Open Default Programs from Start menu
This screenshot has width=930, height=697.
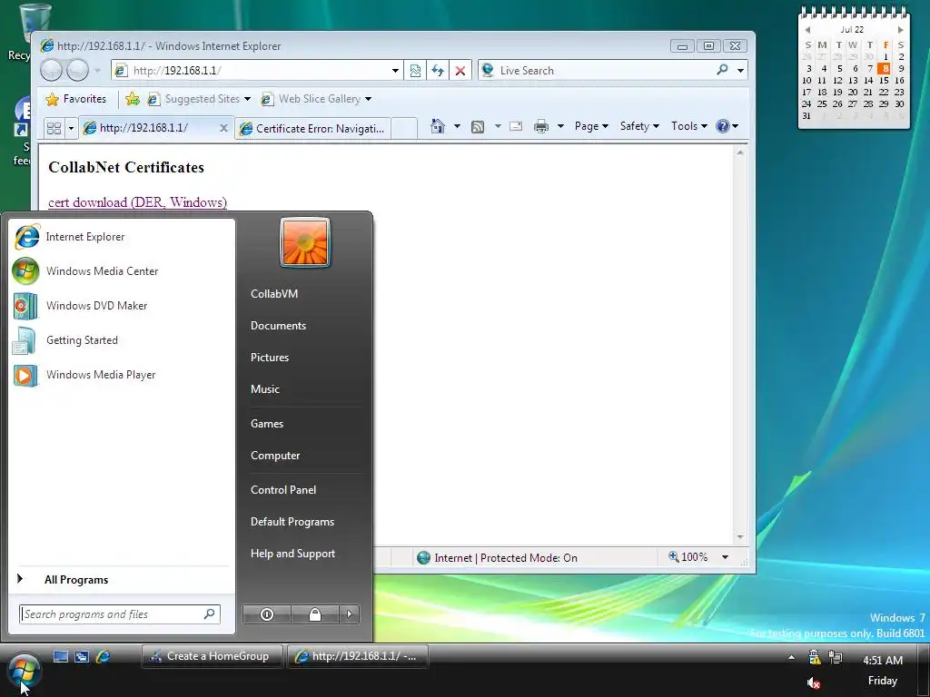pyautogui.click(x=292, y=522)
